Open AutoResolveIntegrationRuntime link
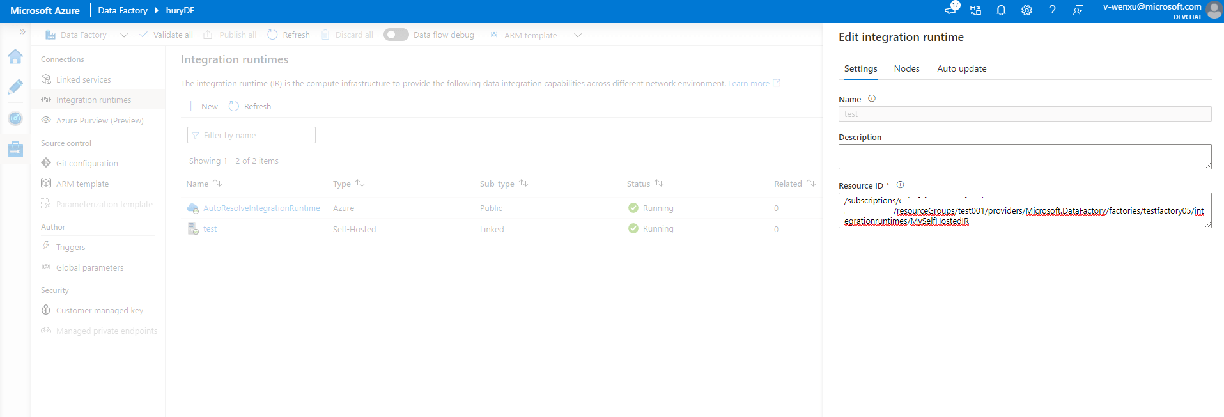 [x=261, y=208]
